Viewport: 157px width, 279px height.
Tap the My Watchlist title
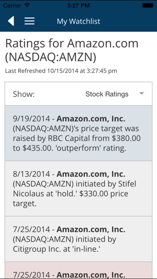point(78,21)
